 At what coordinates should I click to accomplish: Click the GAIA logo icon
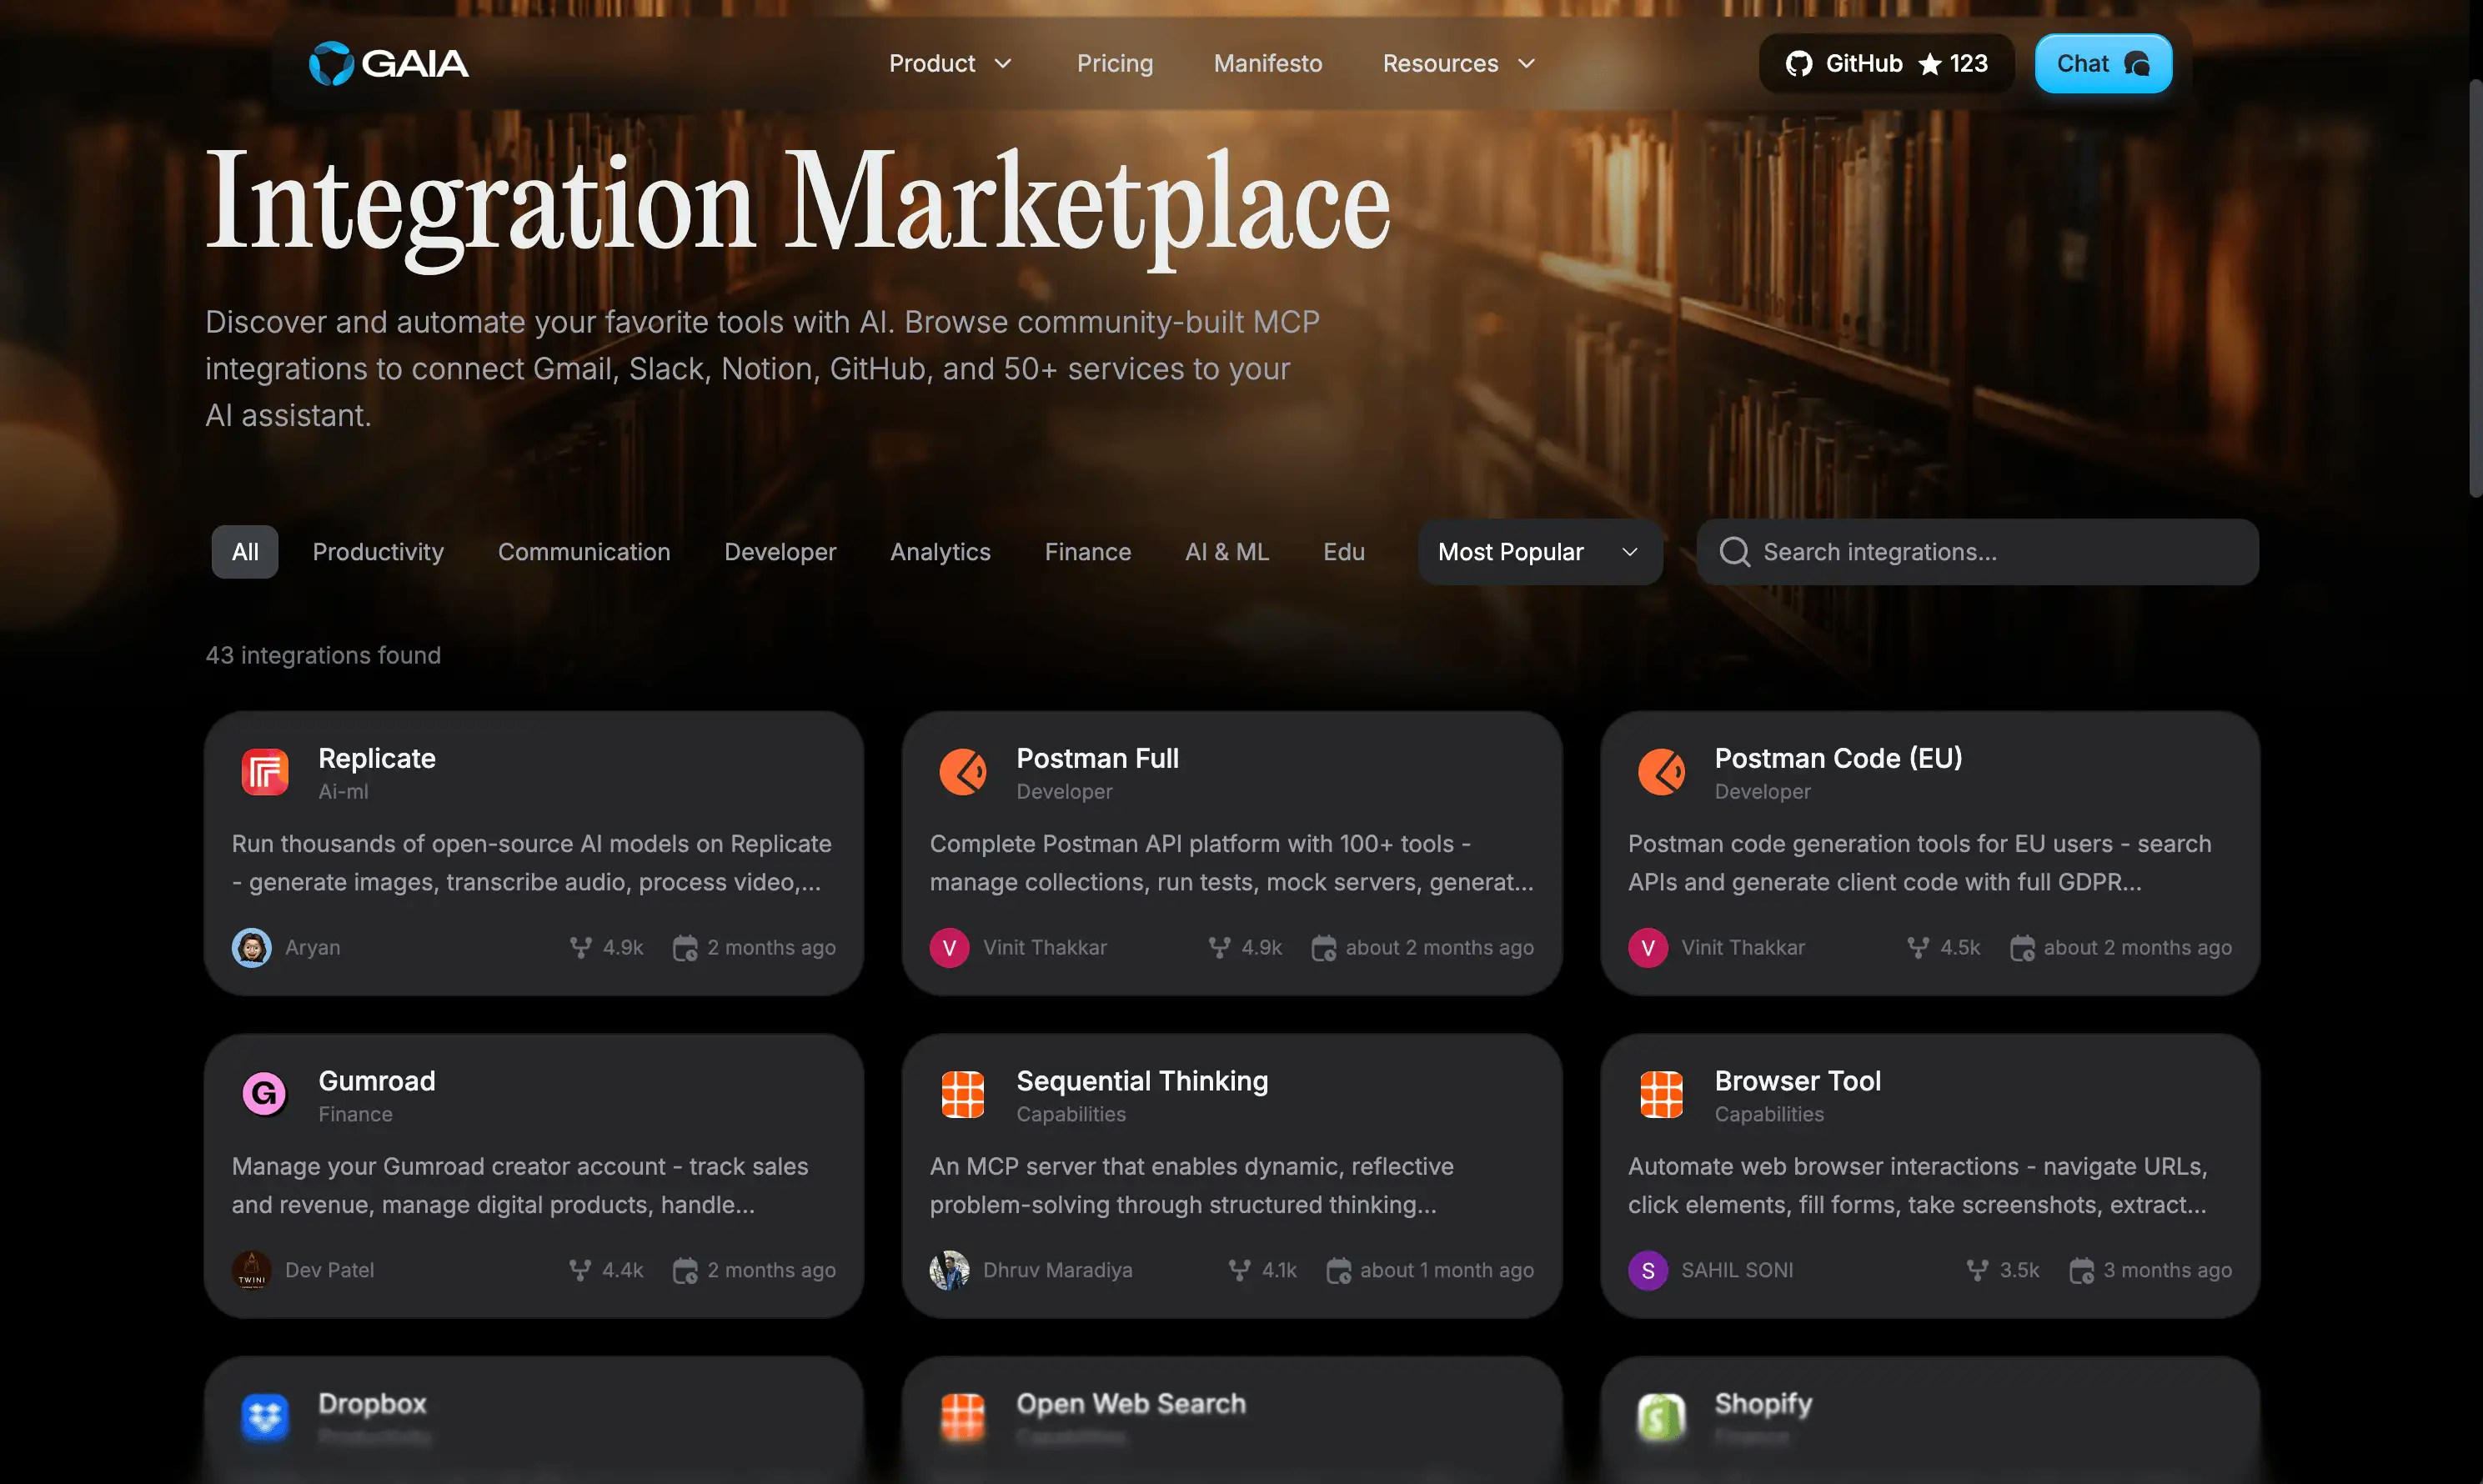[331, 63]
